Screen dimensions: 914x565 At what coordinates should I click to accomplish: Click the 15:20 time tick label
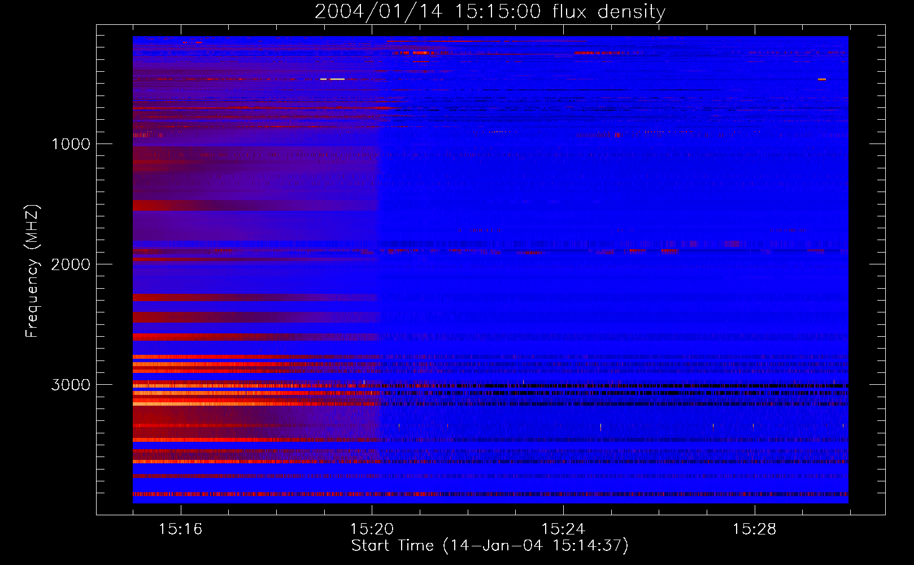click(372, 529)
